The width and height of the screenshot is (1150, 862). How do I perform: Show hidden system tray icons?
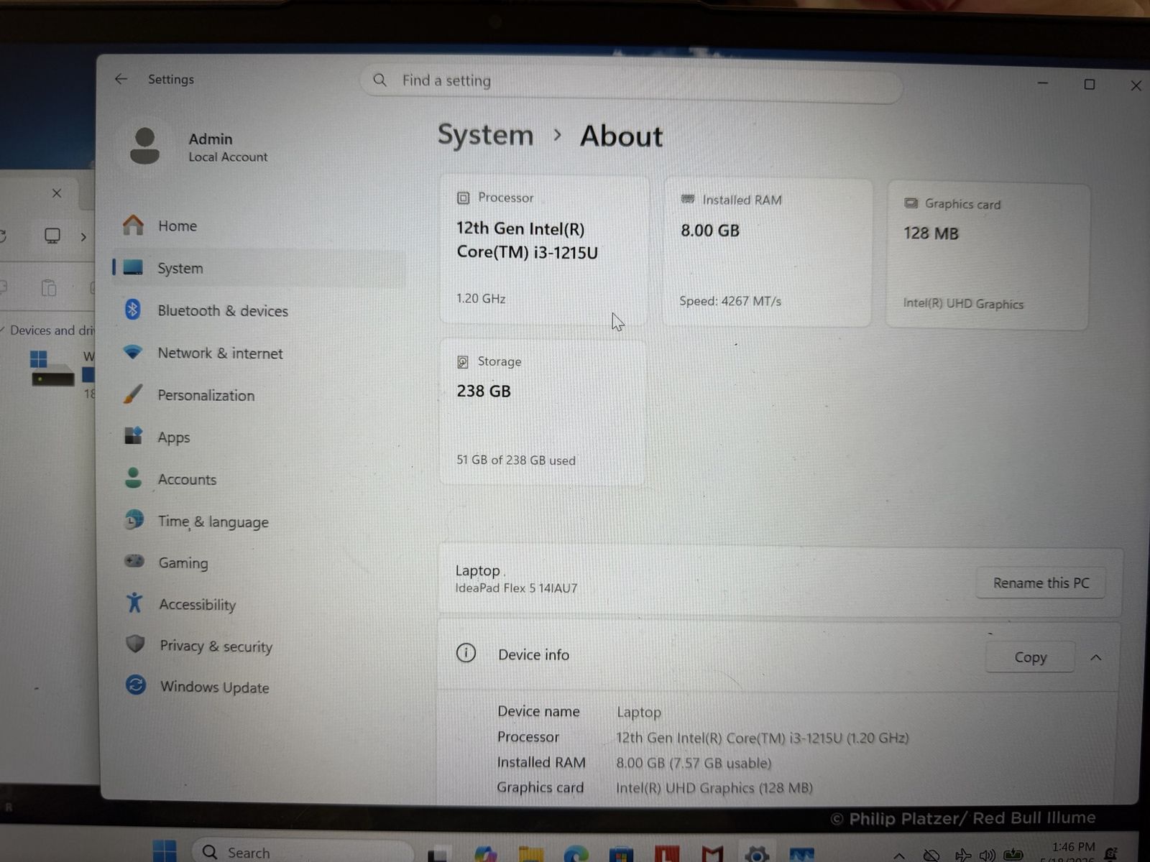pos(899,856)
